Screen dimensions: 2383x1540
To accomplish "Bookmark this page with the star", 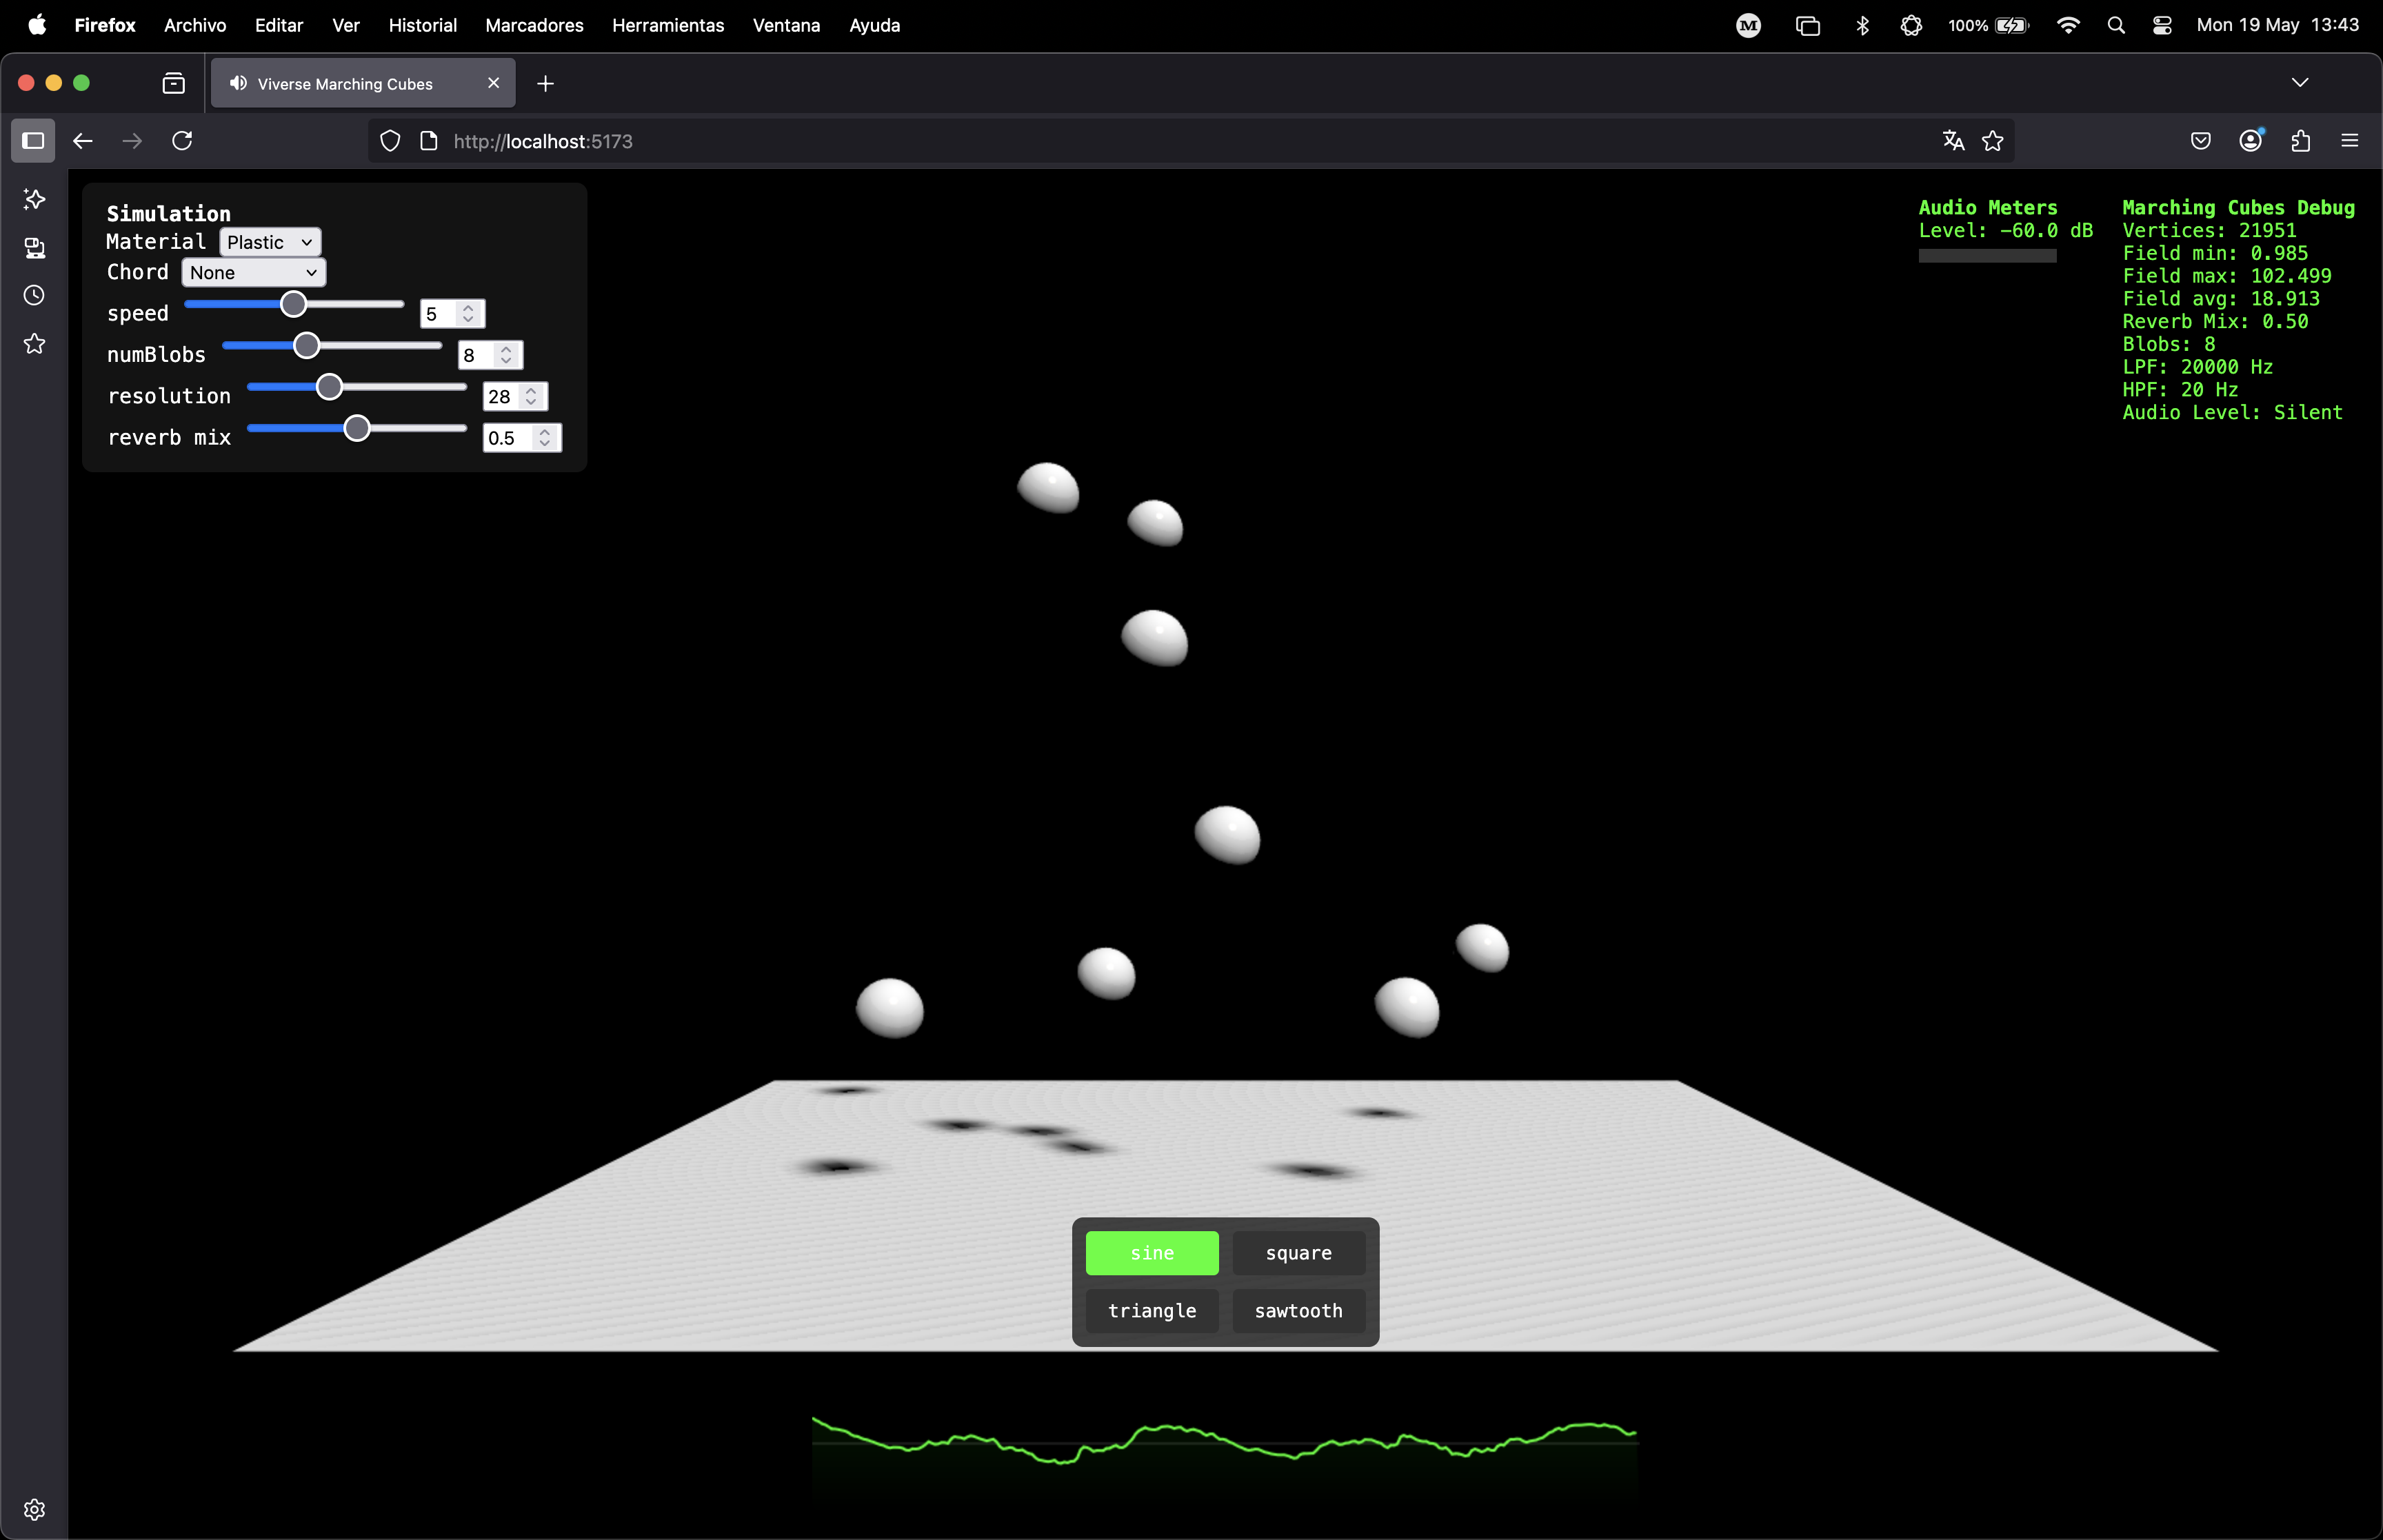I will pos(1993,141).
